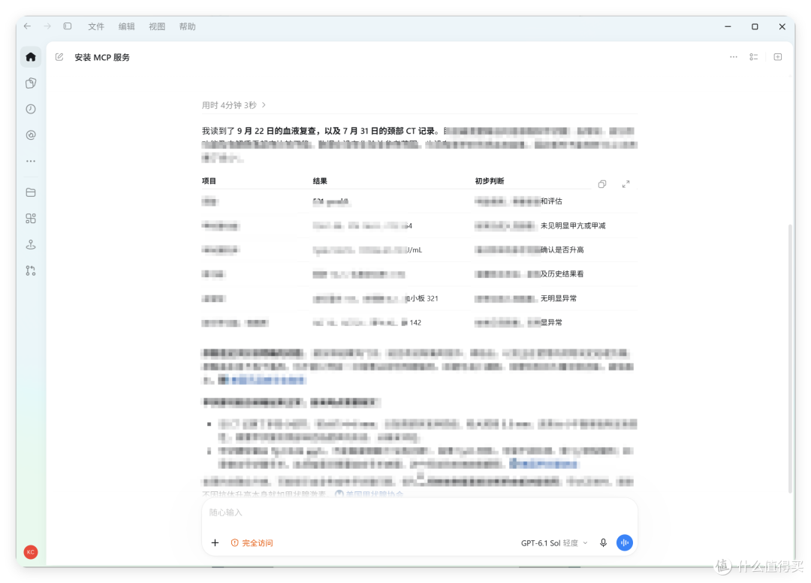Click the 项目 column header

click(209, 181)
